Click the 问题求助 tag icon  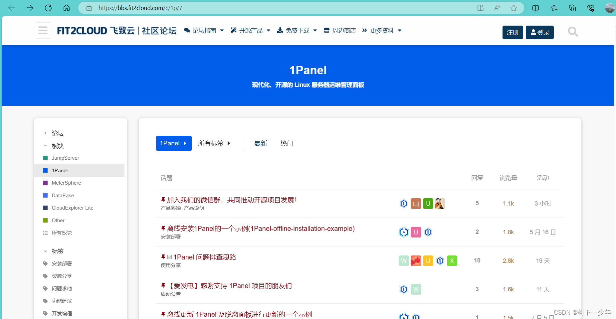[46, 289]
